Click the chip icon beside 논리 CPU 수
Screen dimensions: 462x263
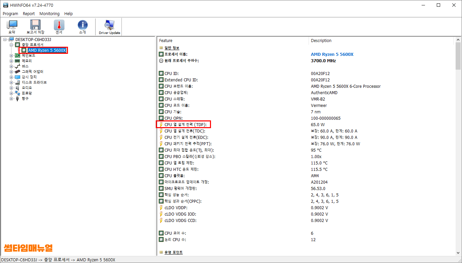click(x=161, y=239)
